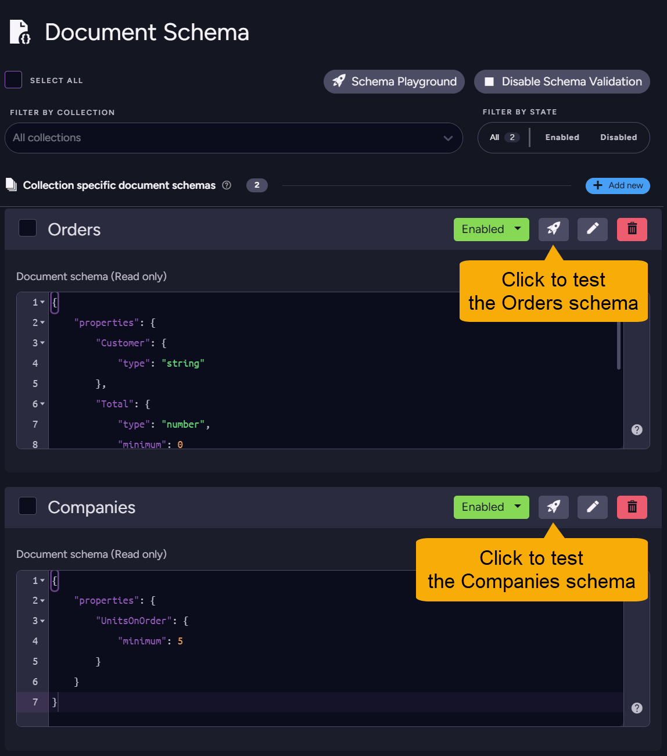Open the Enabled dropdown for Orders
667x756 pixels.
491,229
